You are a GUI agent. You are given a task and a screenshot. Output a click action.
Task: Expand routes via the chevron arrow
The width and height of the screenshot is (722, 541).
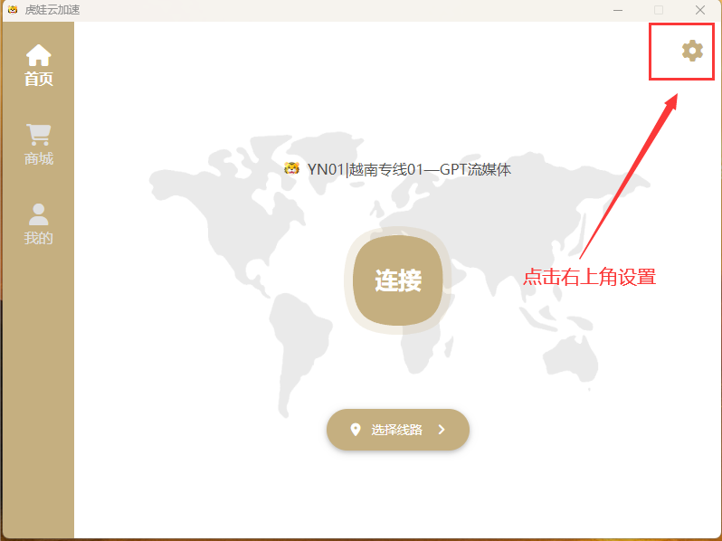point(442,430)
